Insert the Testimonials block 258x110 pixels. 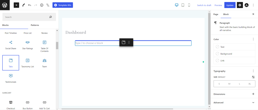point(11,78)
